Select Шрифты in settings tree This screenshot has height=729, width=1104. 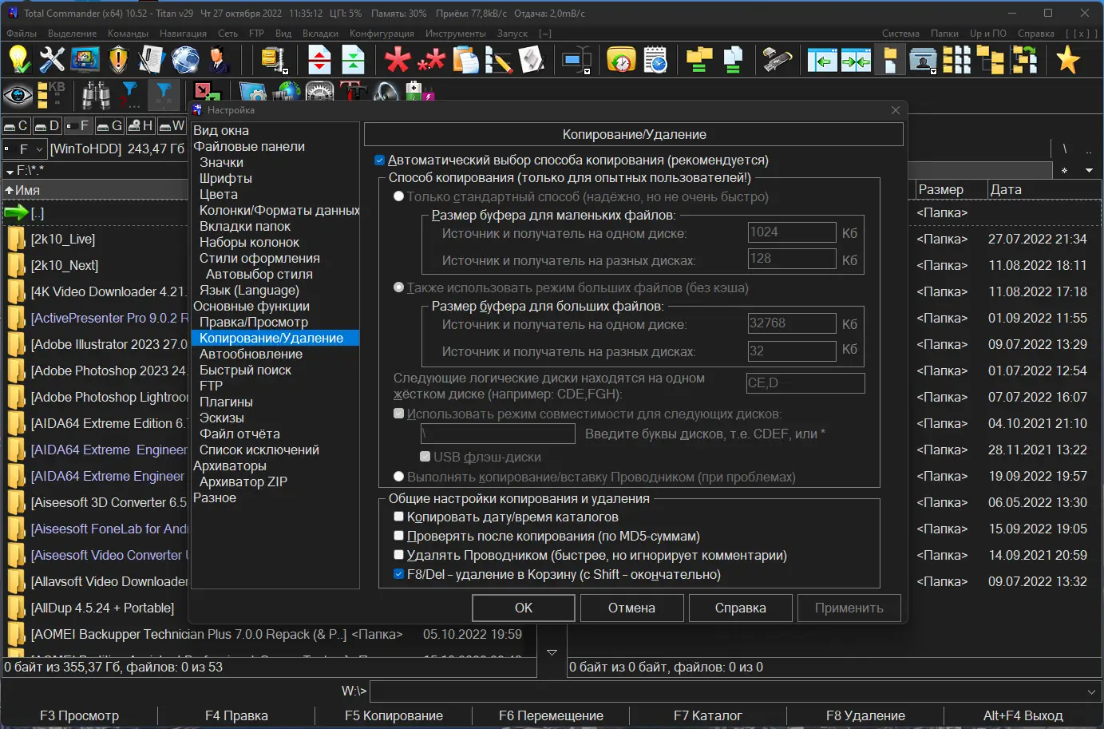click(226, 178)
